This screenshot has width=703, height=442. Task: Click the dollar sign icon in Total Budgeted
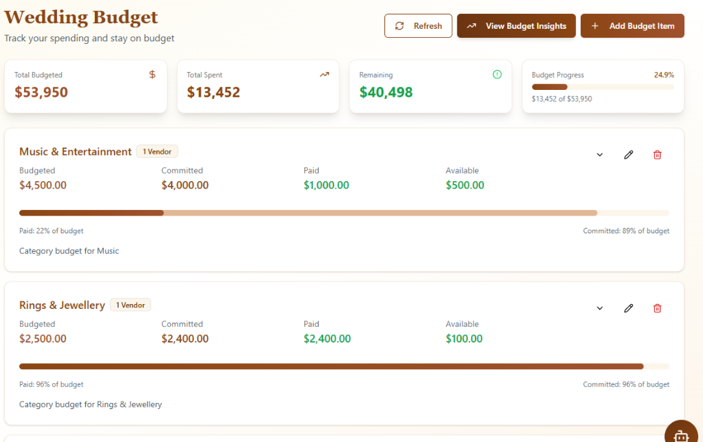click(152, 74)
